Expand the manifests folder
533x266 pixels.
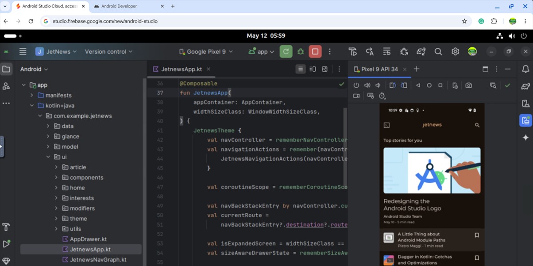(x=32, y=95)
